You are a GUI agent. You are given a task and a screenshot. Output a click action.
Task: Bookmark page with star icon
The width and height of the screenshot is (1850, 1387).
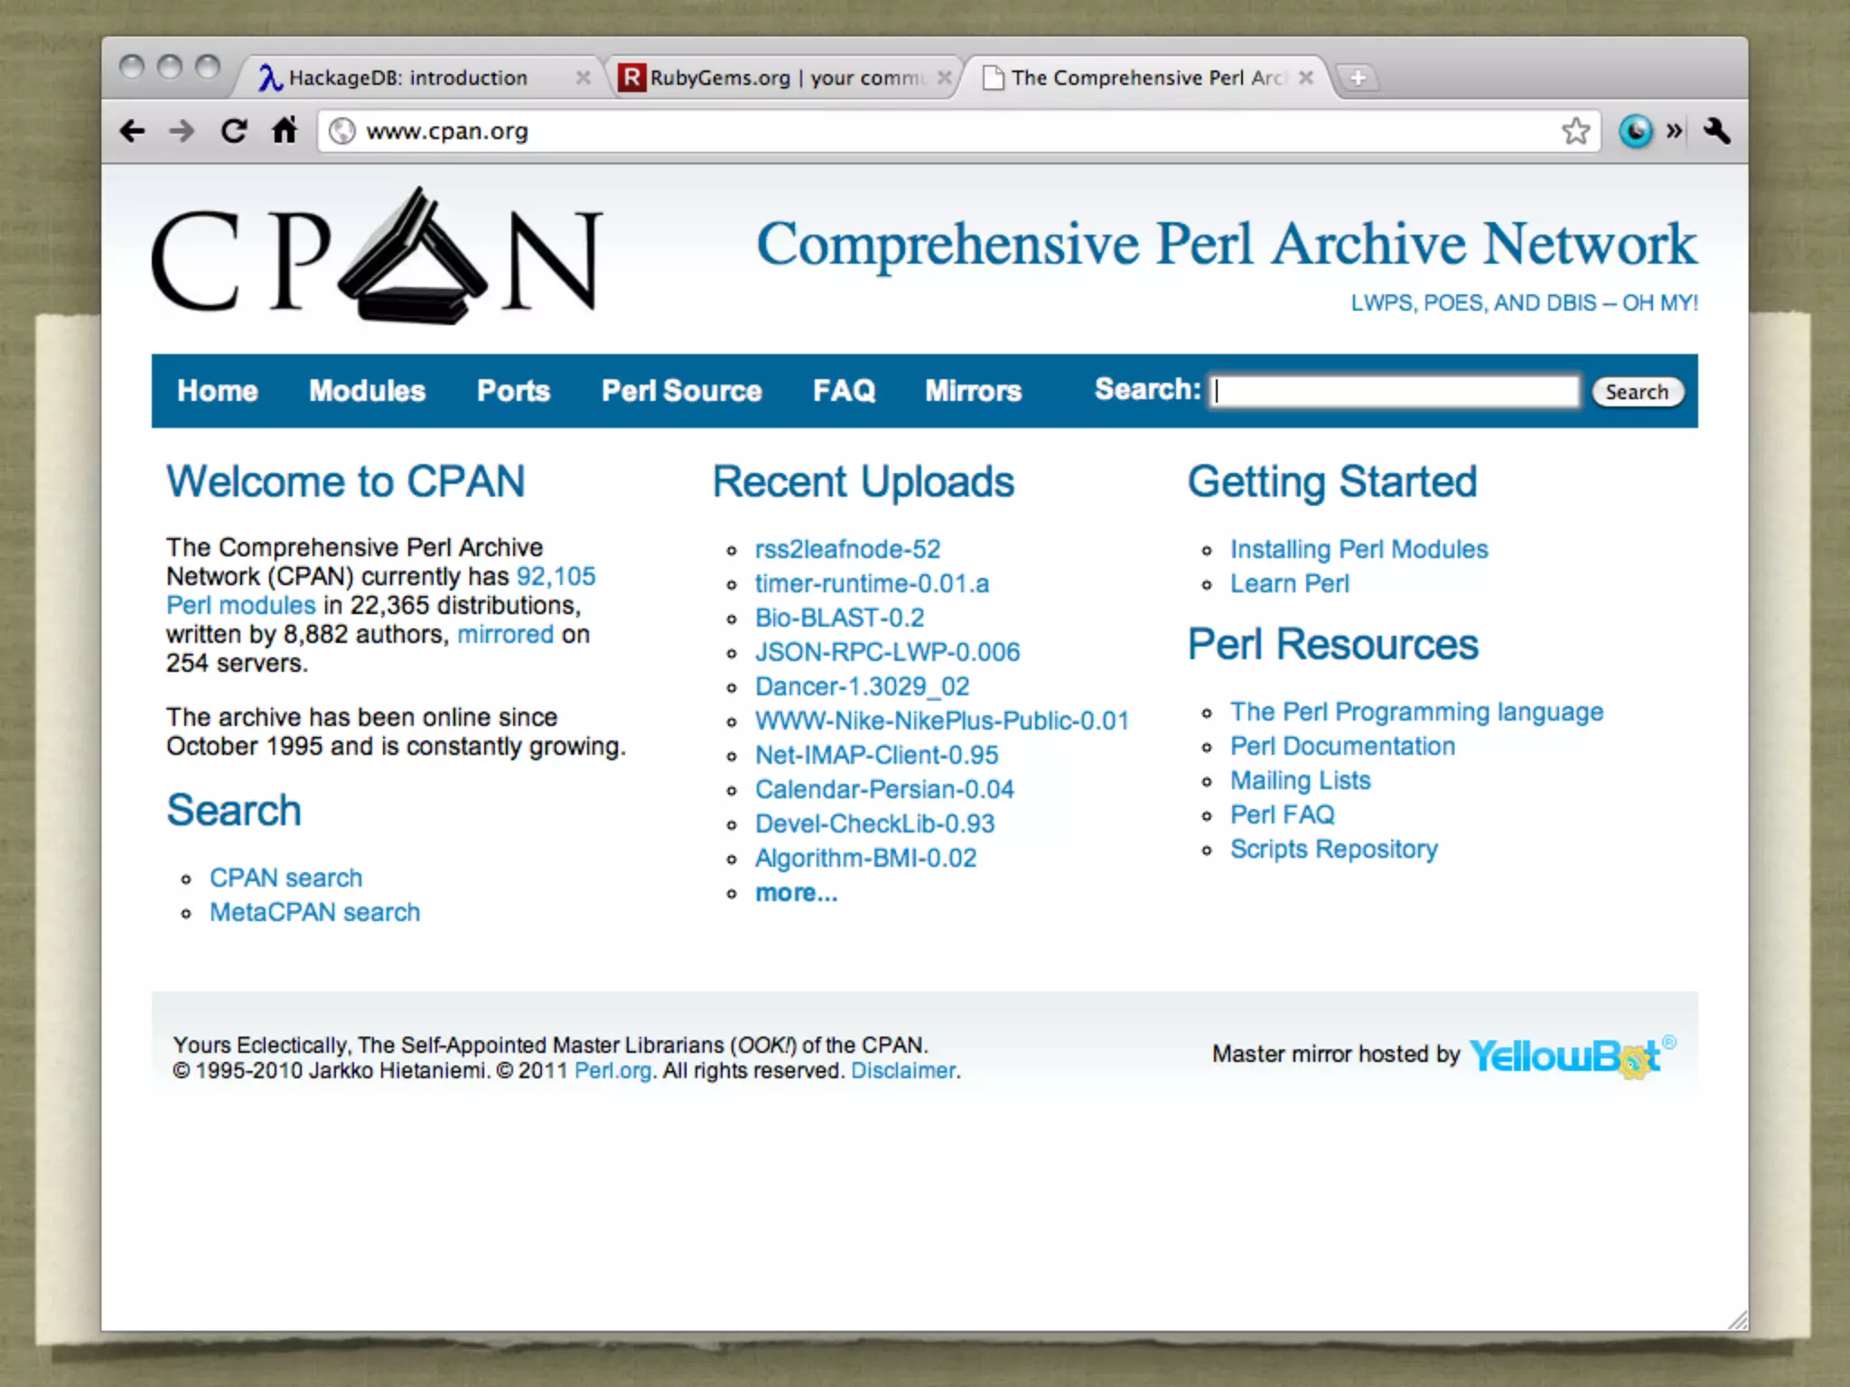[x=1575, y=132]
